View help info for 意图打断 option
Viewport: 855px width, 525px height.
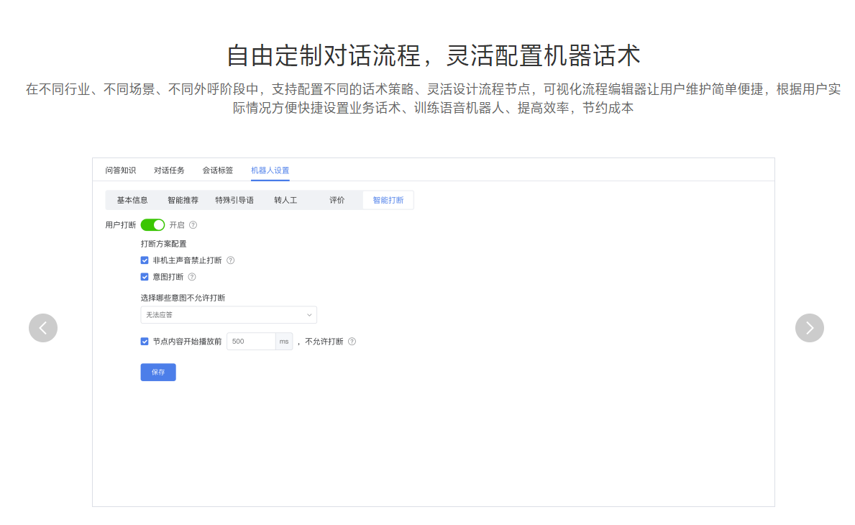point(191,276)
